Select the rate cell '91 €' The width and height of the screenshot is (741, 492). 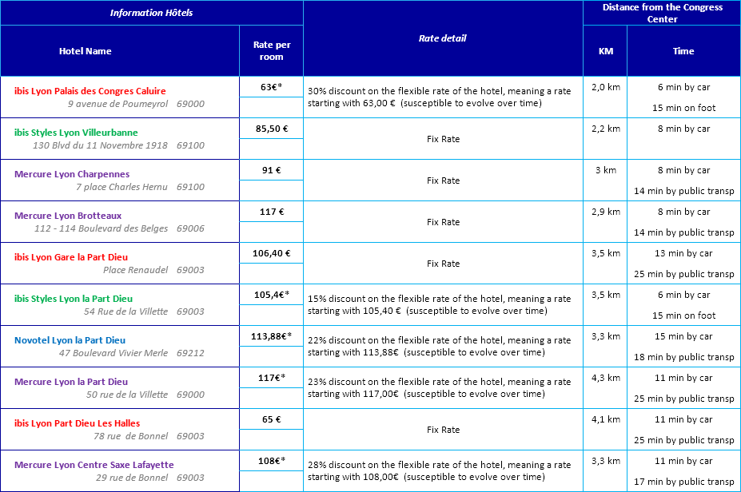(x=271, y=170)
